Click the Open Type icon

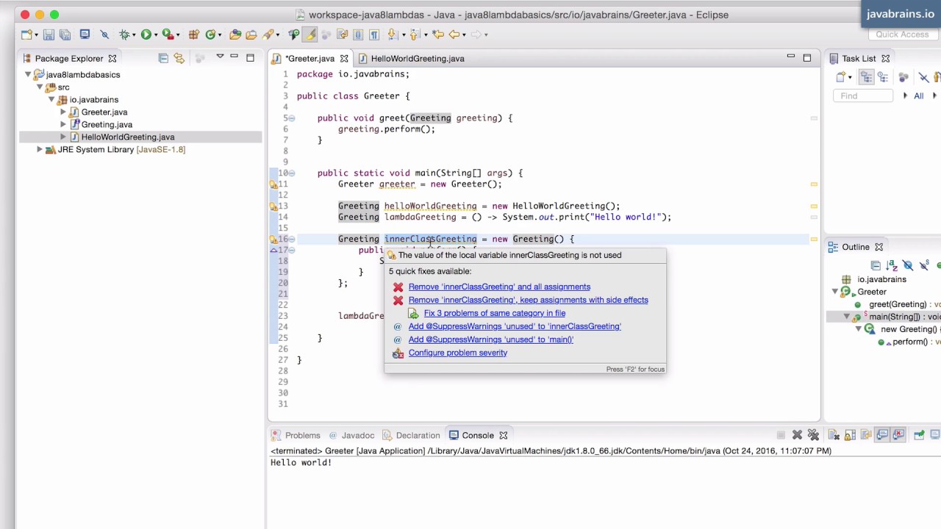(235, 35)
